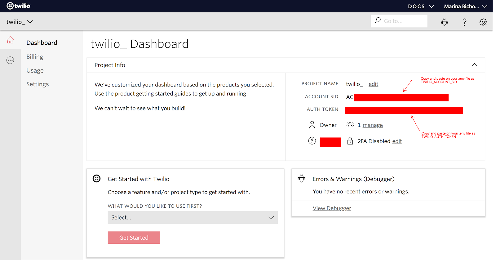496x280 pixels.
Task: Click the ACCOUNT SID value
Action: point(397,97)
